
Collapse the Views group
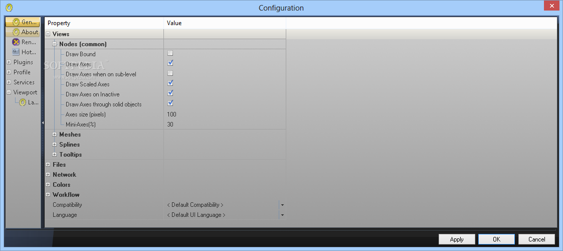[48, 34]
